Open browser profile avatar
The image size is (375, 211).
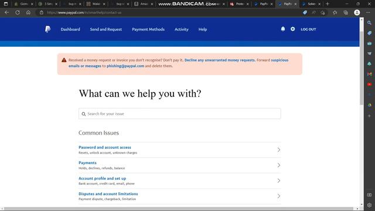[x=357, y=12]
